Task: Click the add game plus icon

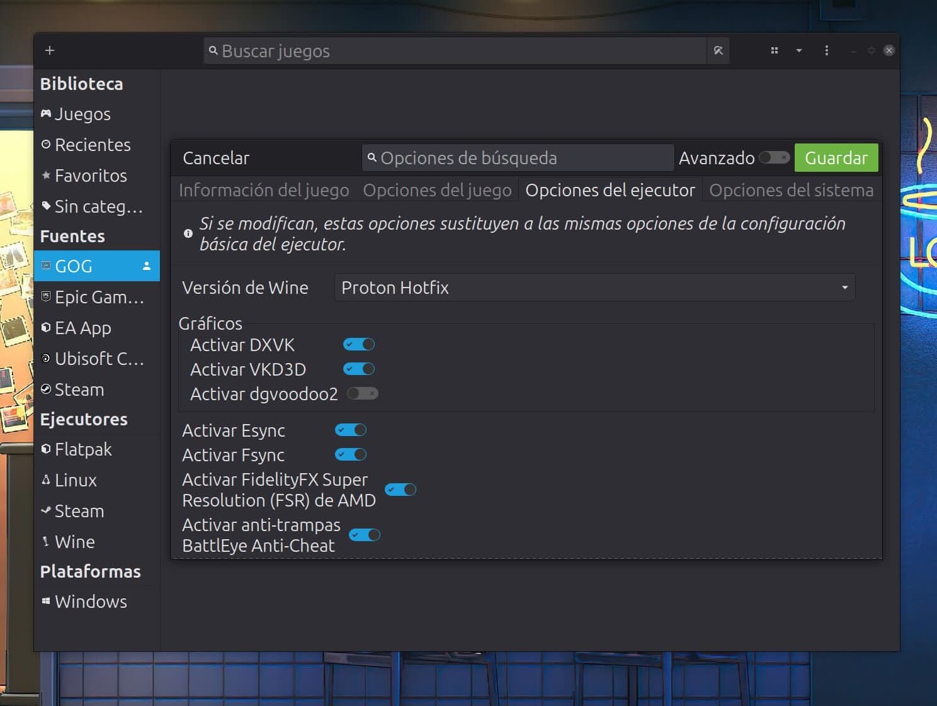Action: coord(50,50)
